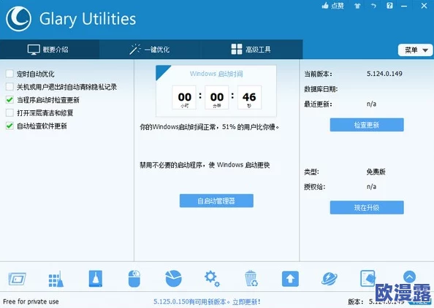The image size is (434, 308).
Task: Open the Disk Space Analyzer pie icon
Action: pos(174,278)
